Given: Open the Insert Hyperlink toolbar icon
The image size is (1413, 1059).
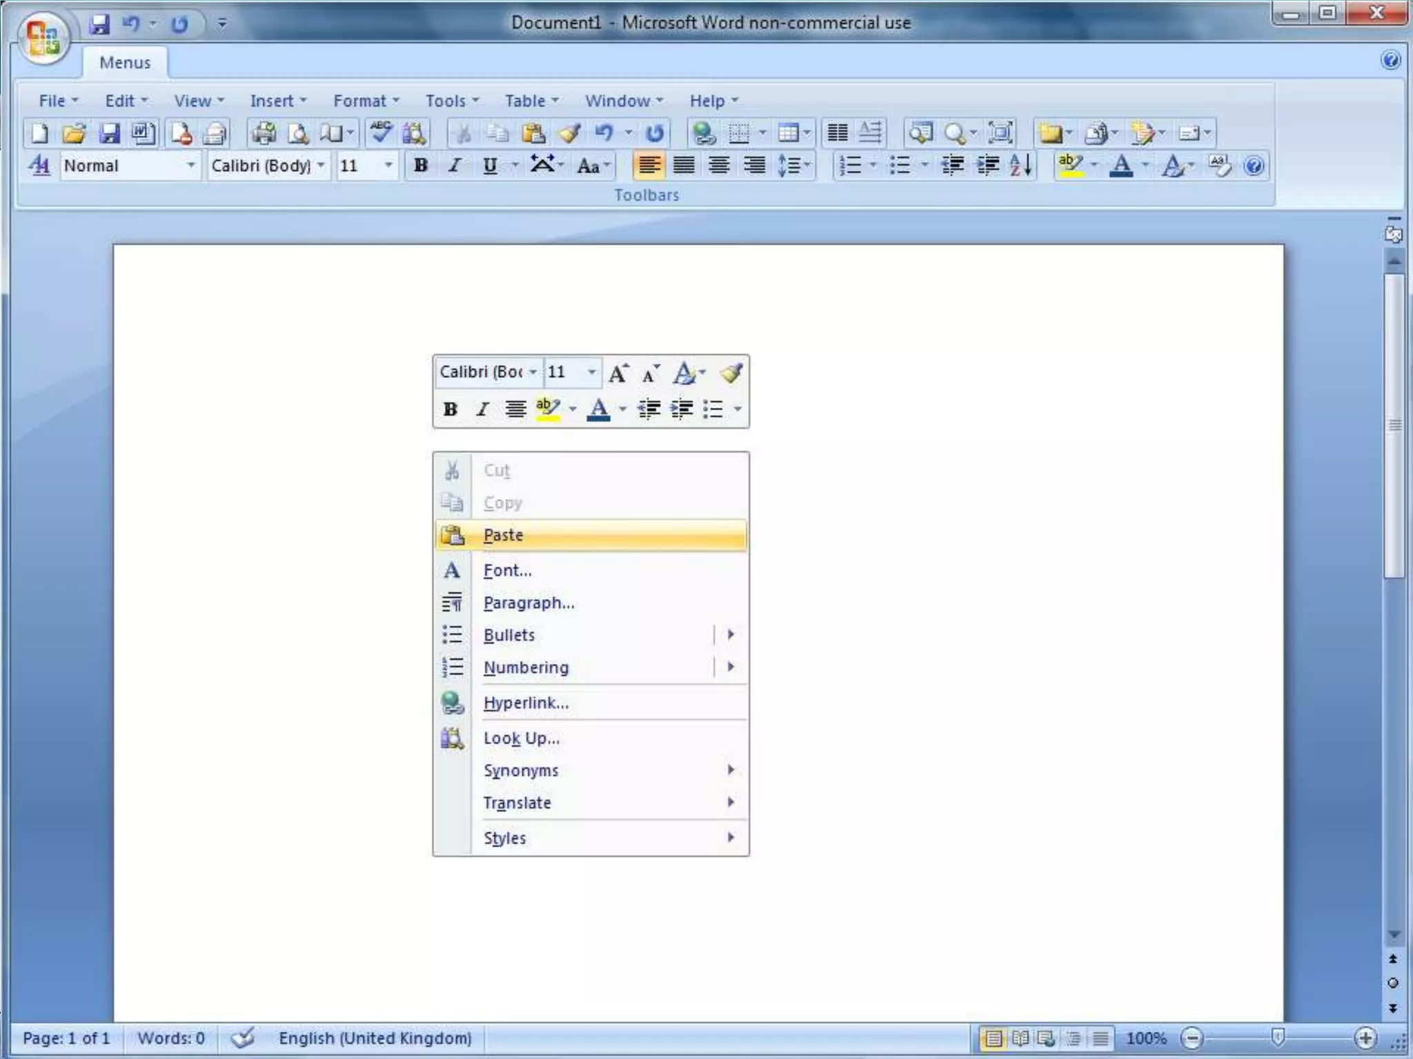Looking at the screenshot, I should click(x=704, y=132).
